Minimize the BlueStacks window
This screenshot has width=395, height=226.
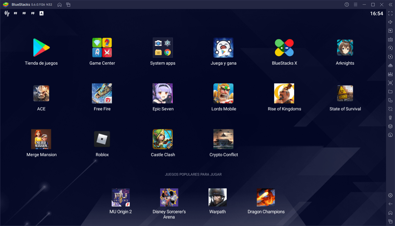click(x=364, y=5)
